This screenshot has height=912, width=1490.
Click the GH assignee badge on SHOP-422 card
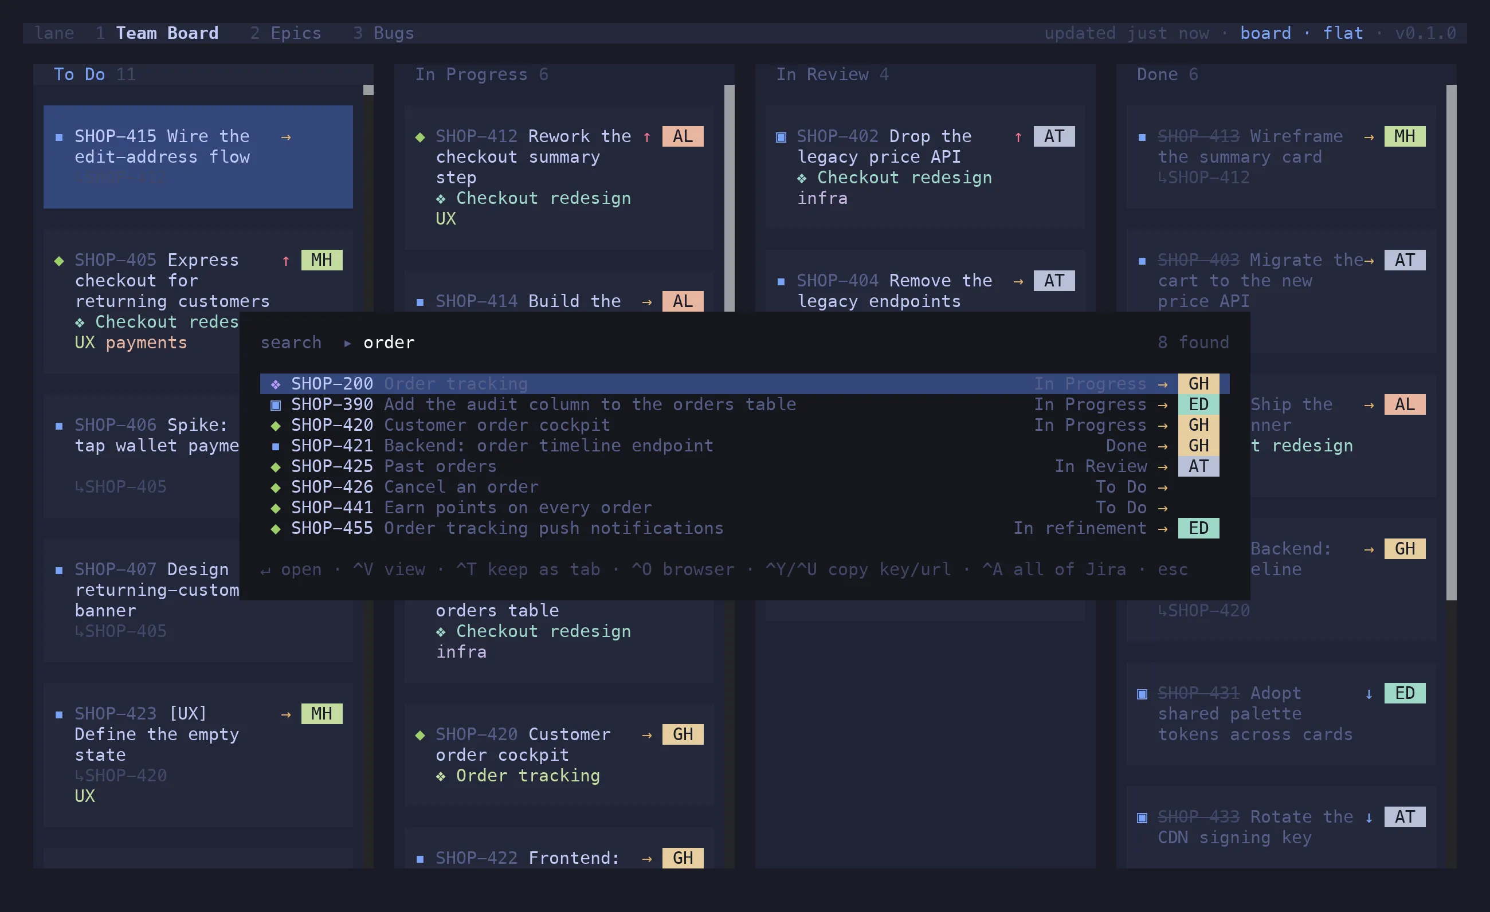point(683,858)
